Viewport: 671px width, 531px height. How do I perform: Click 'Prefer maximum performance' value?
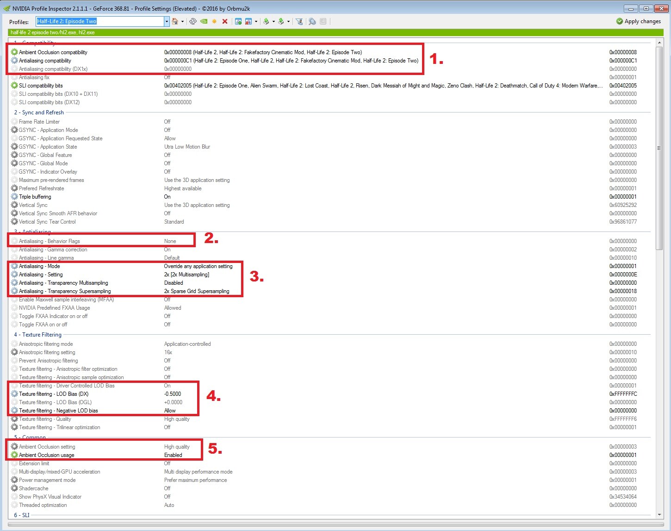click(195, 480)
